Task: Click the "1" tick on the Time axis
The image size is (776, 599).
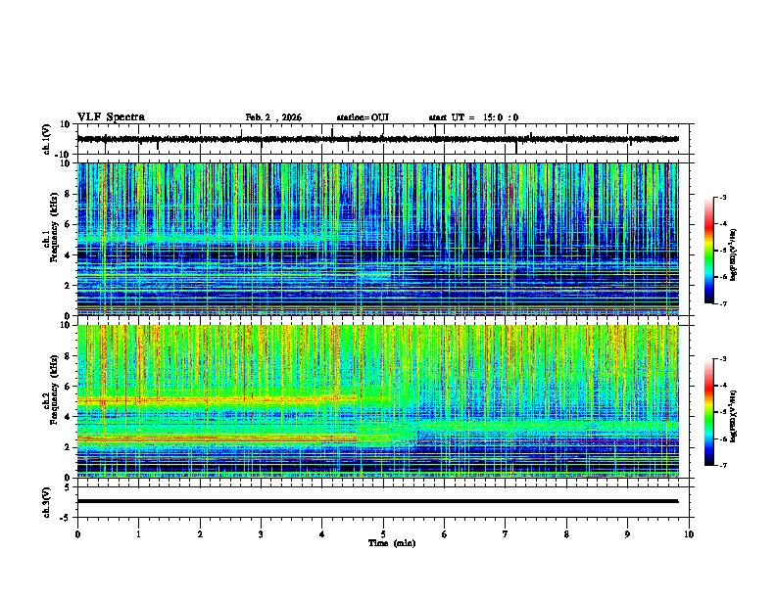Action: tap(138, 534)
